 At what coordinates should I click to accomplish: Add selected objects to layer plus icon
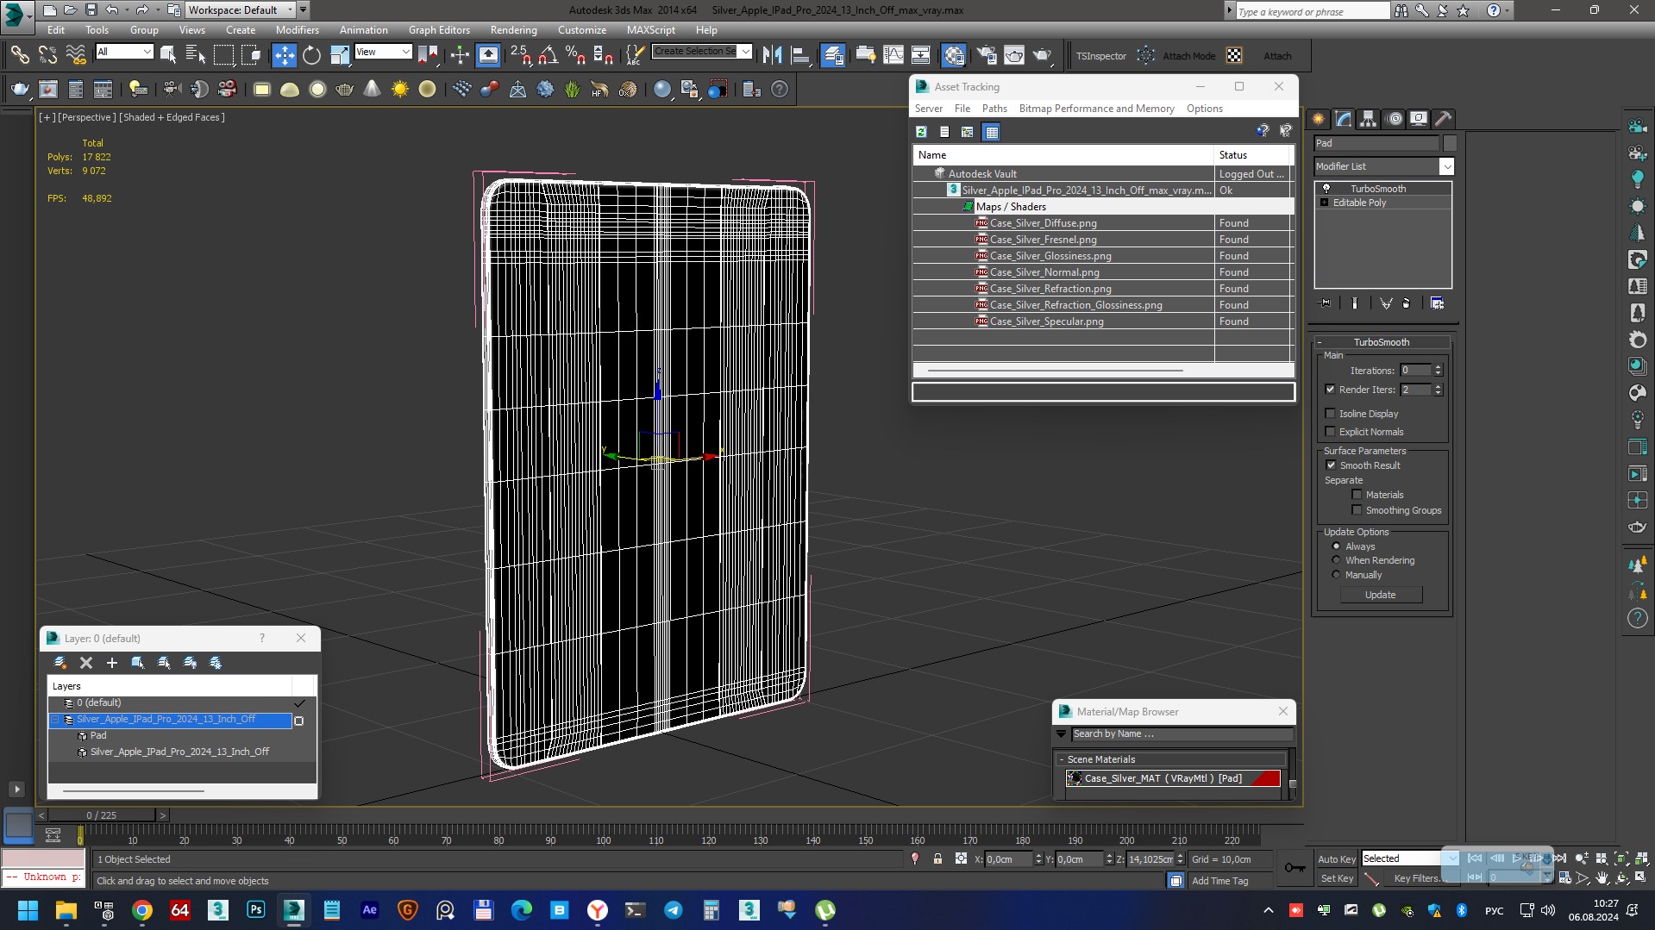point(111,663)
